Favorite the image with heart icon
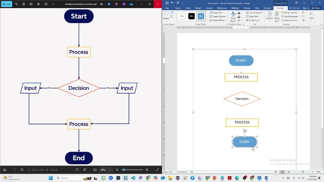 [x=14, y=170]
